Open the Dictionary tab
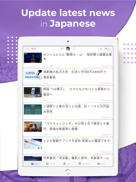This screenshot has height=182, width=136. click(x=84, y=164)
